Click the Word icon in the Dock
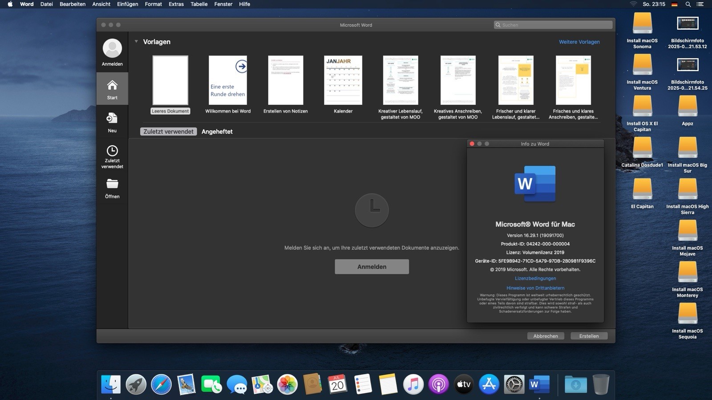712x400 pixels. pyautogui.click(x=539, y=384)
